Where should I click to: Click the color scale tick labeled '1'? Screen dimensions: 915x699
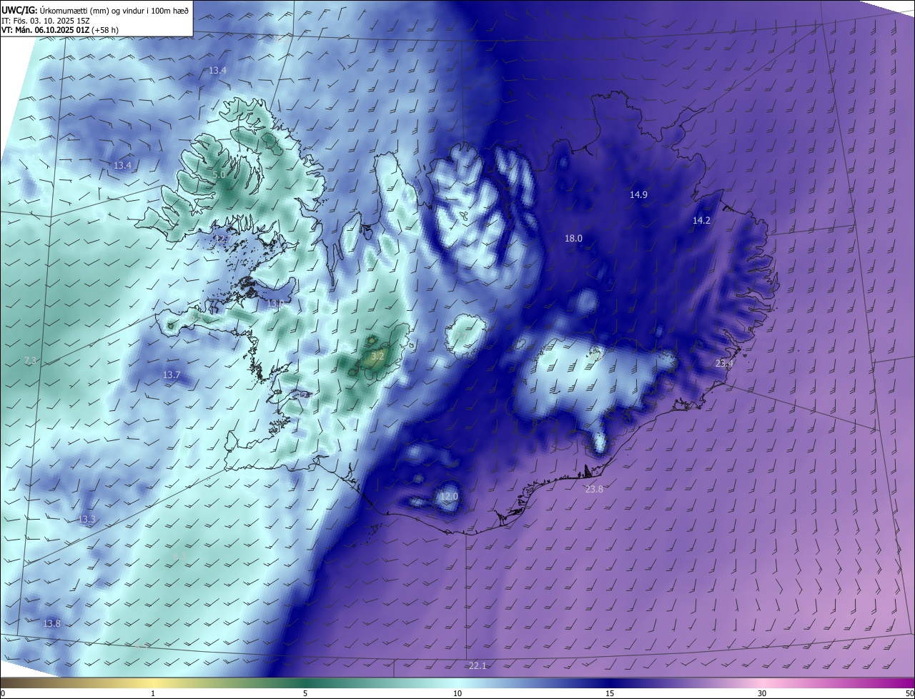pyautogui.click(x=153, y=693)
